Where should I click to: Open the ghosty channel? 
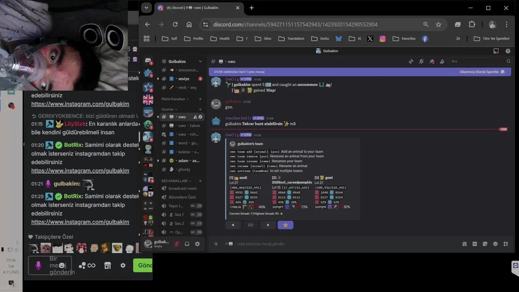(x=181, y=170)
